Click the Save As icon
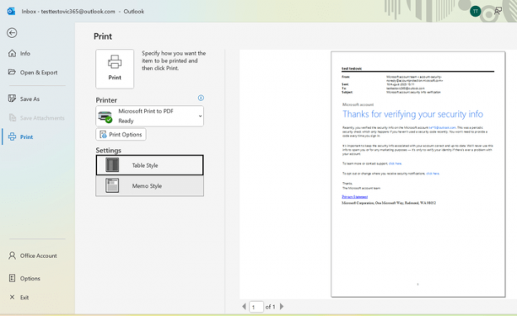Viewport: 517px width, 316px height. (x=12, y=98)
